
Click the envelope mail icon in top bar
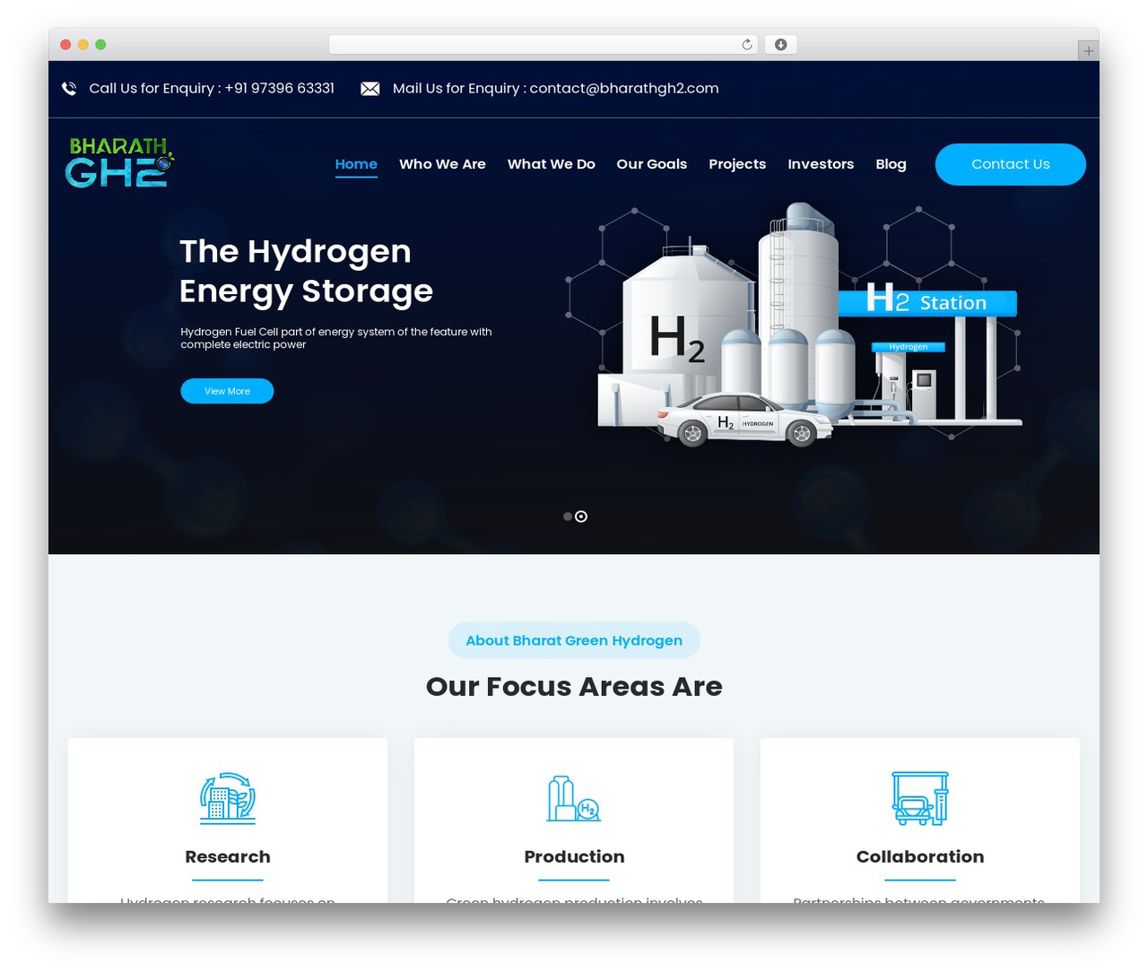tap(370, 89)
